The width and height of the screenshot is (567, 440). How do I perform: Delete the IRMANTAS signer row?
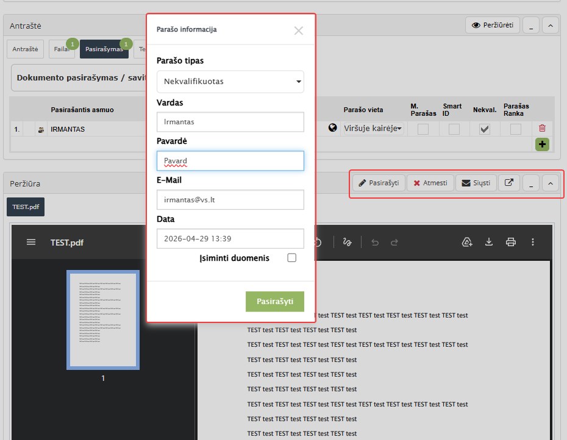[x=542, y=128]
